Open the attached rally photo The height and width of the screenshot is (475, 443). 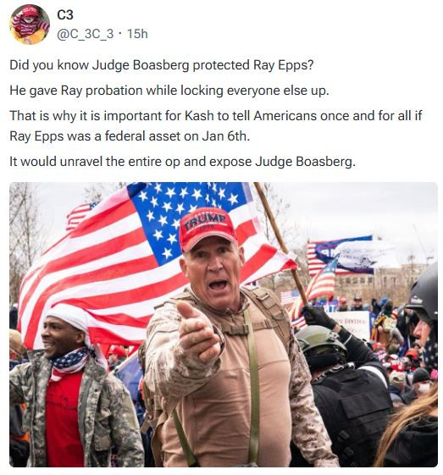coord(224,324)
